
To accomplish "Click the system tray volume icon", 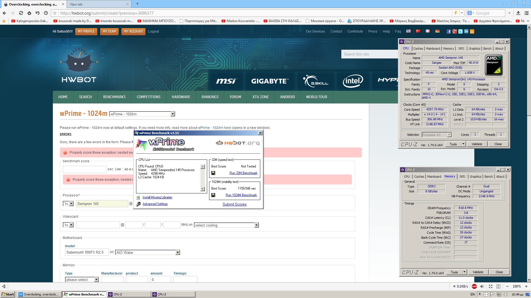I will (x=506, y=294).
